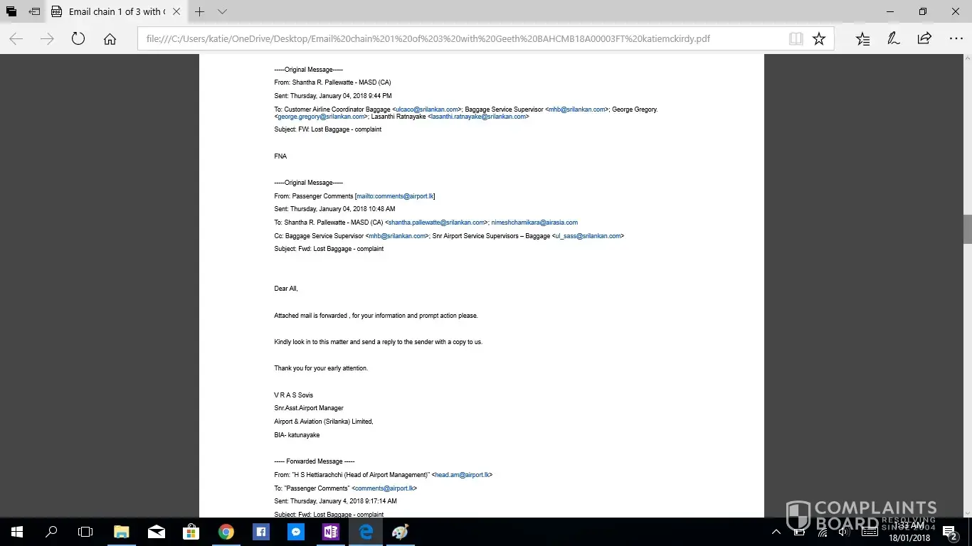Click 'Airport & Aviation (Srilanka) Limited,' line
972x546 pixels.
click(324, 422)
